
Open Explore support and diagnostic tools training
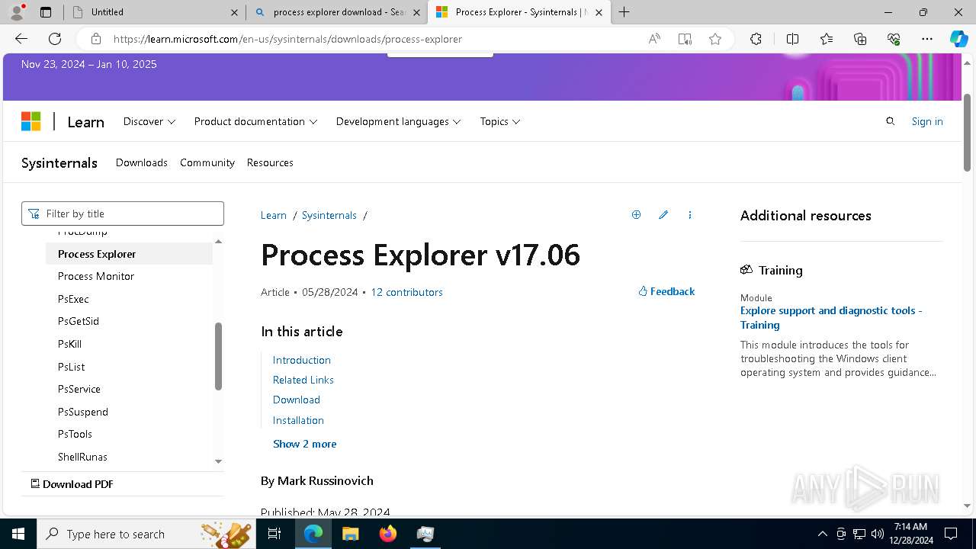pos(831,317)
